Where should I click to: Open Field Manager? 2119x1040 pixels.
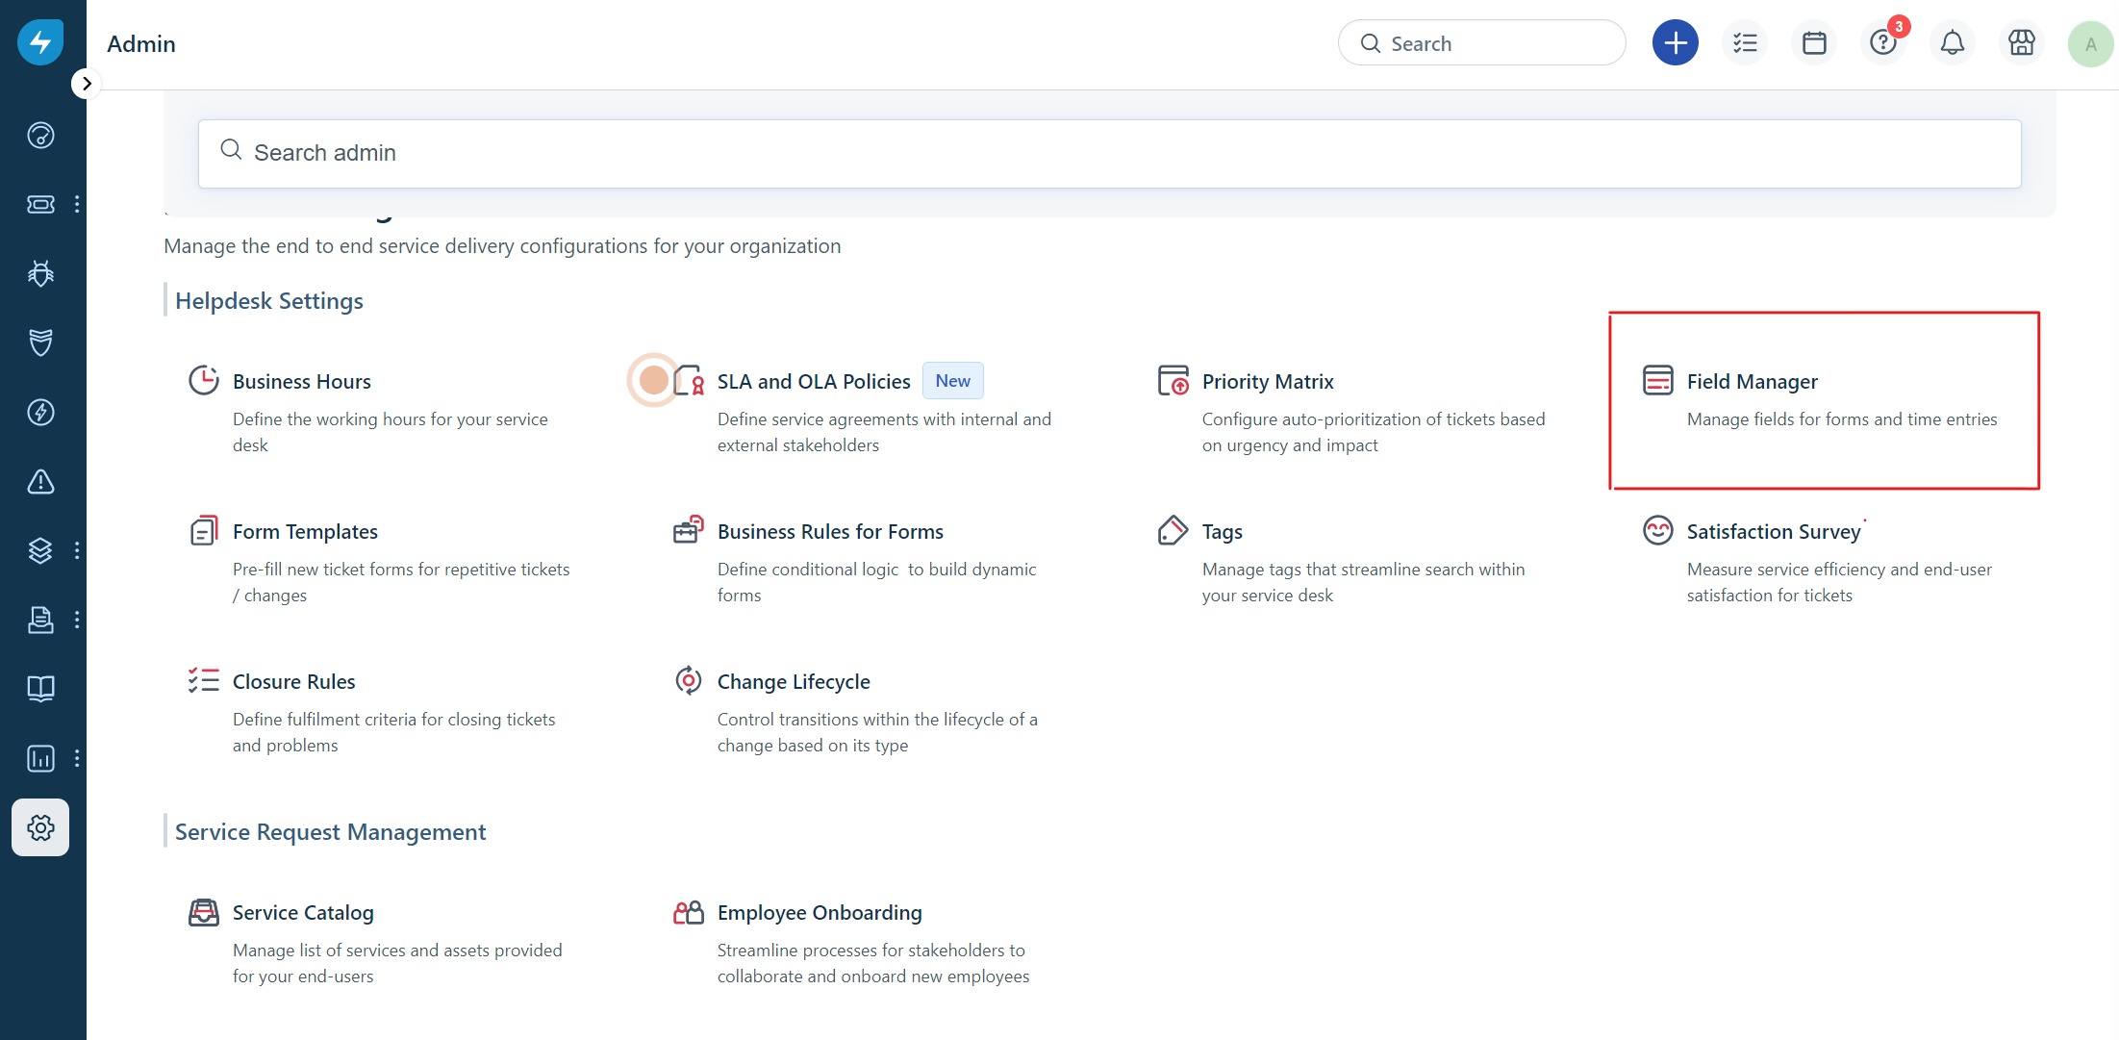click(1752, 382)
